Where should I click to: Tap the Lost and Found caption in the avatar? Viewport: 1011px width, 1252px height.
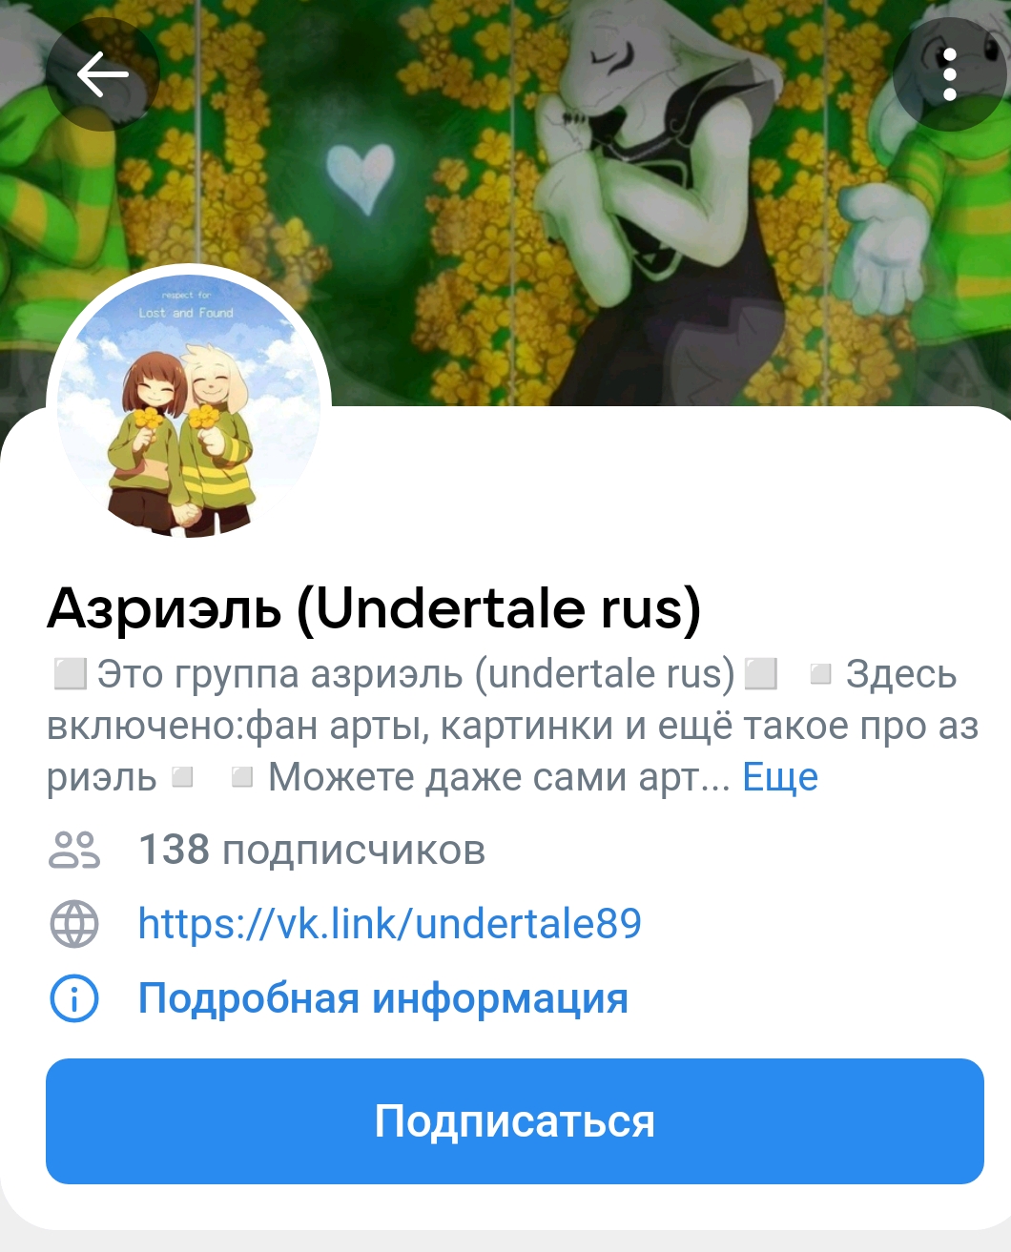186,313
